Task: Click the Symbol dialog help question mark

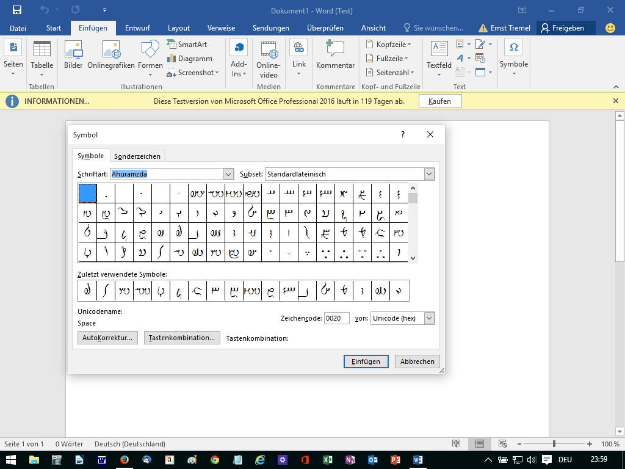Action: click(403, 134)
